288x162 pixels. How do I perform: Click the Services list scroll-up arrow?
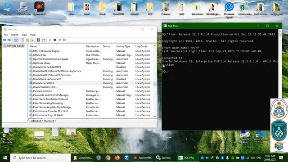[155, 46]
